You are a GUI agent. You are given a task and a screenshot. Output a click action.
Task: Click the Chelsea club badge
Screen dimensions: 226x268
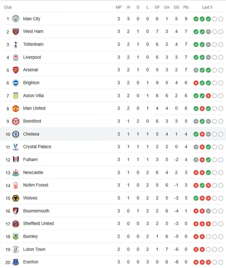(x=16, y=134)
